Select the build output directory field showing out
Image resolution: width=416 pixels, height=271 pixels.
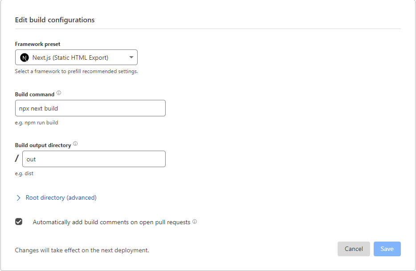[x=94, y=159]
